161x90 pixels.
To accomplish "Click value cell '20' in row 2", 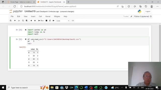I will click(x=34, y=59).
